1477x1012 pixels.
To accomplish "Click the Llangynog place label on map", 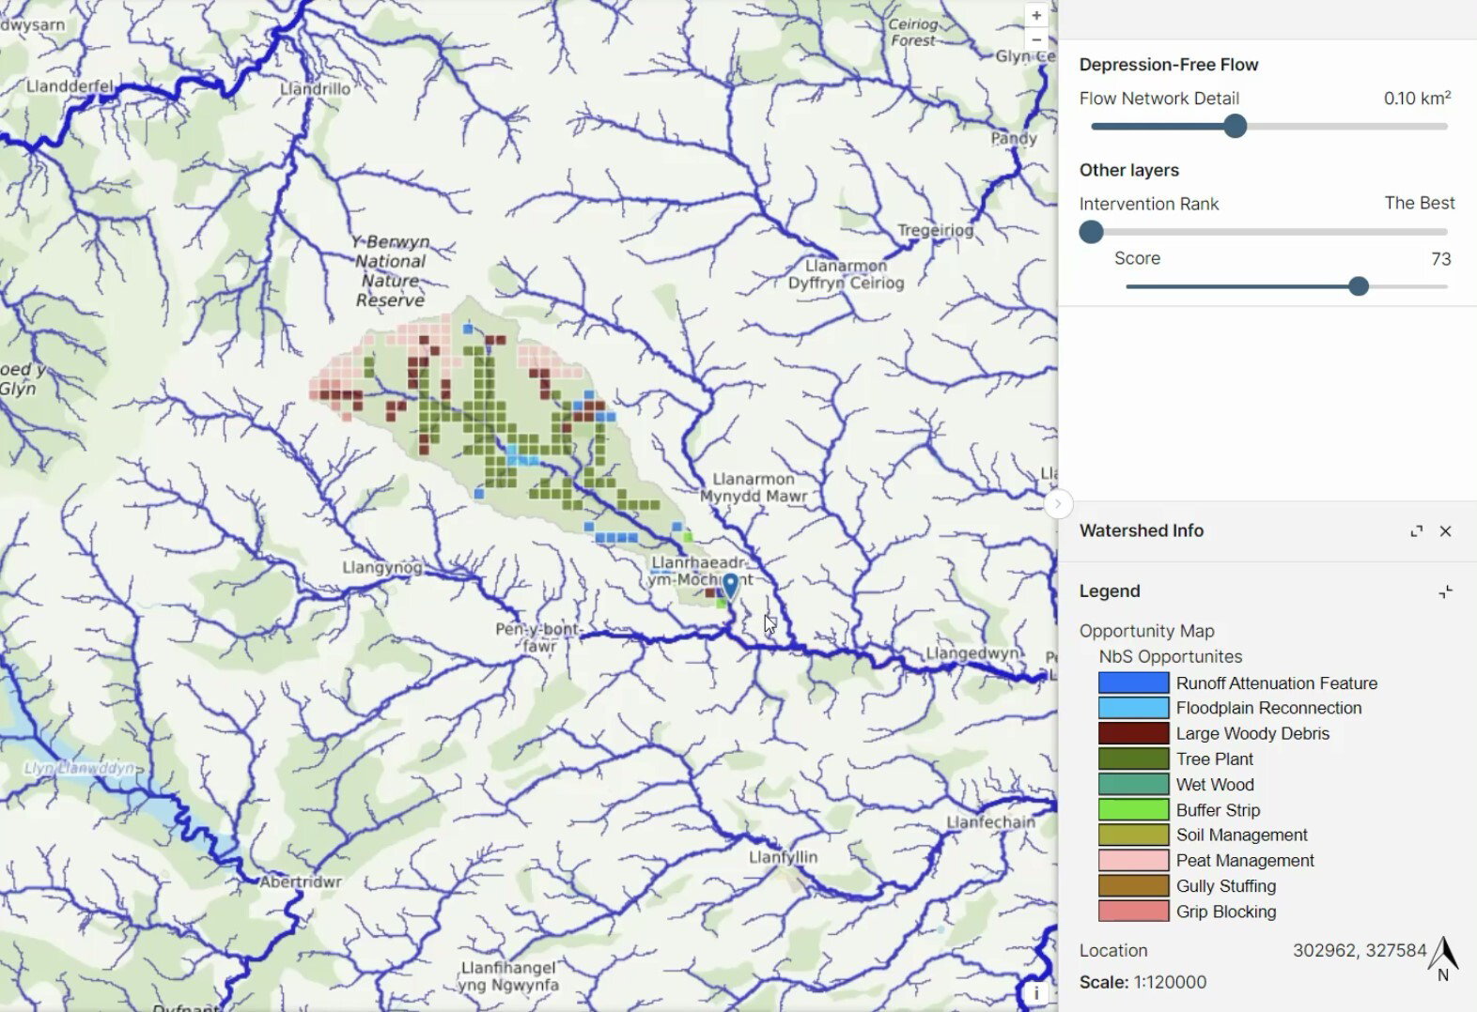I will [382, 568].
